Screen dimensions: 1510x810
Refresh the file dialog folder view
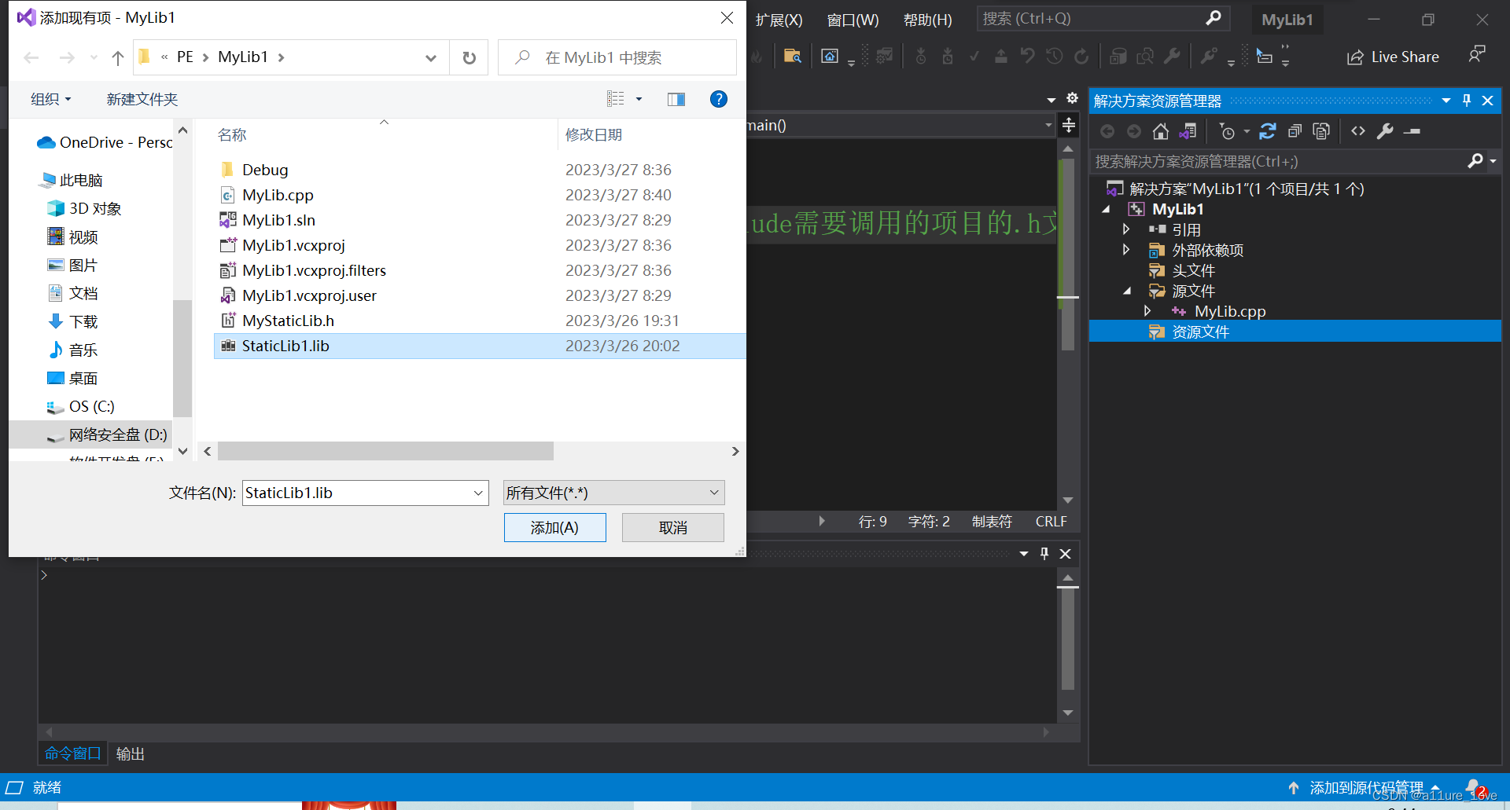(469, 57)
